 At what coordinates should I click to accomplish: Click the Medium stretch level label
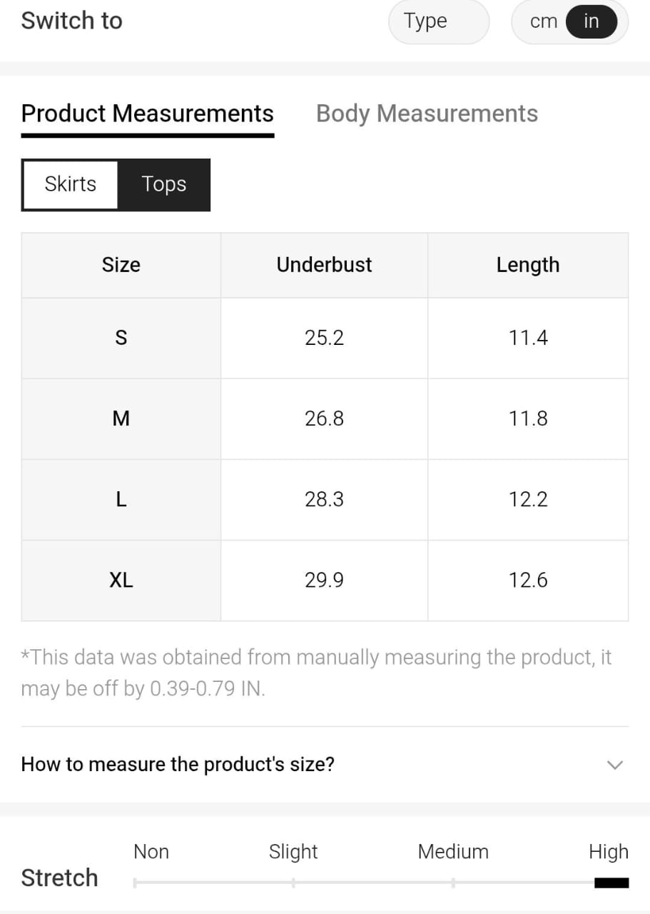click(x=453, y=852)
